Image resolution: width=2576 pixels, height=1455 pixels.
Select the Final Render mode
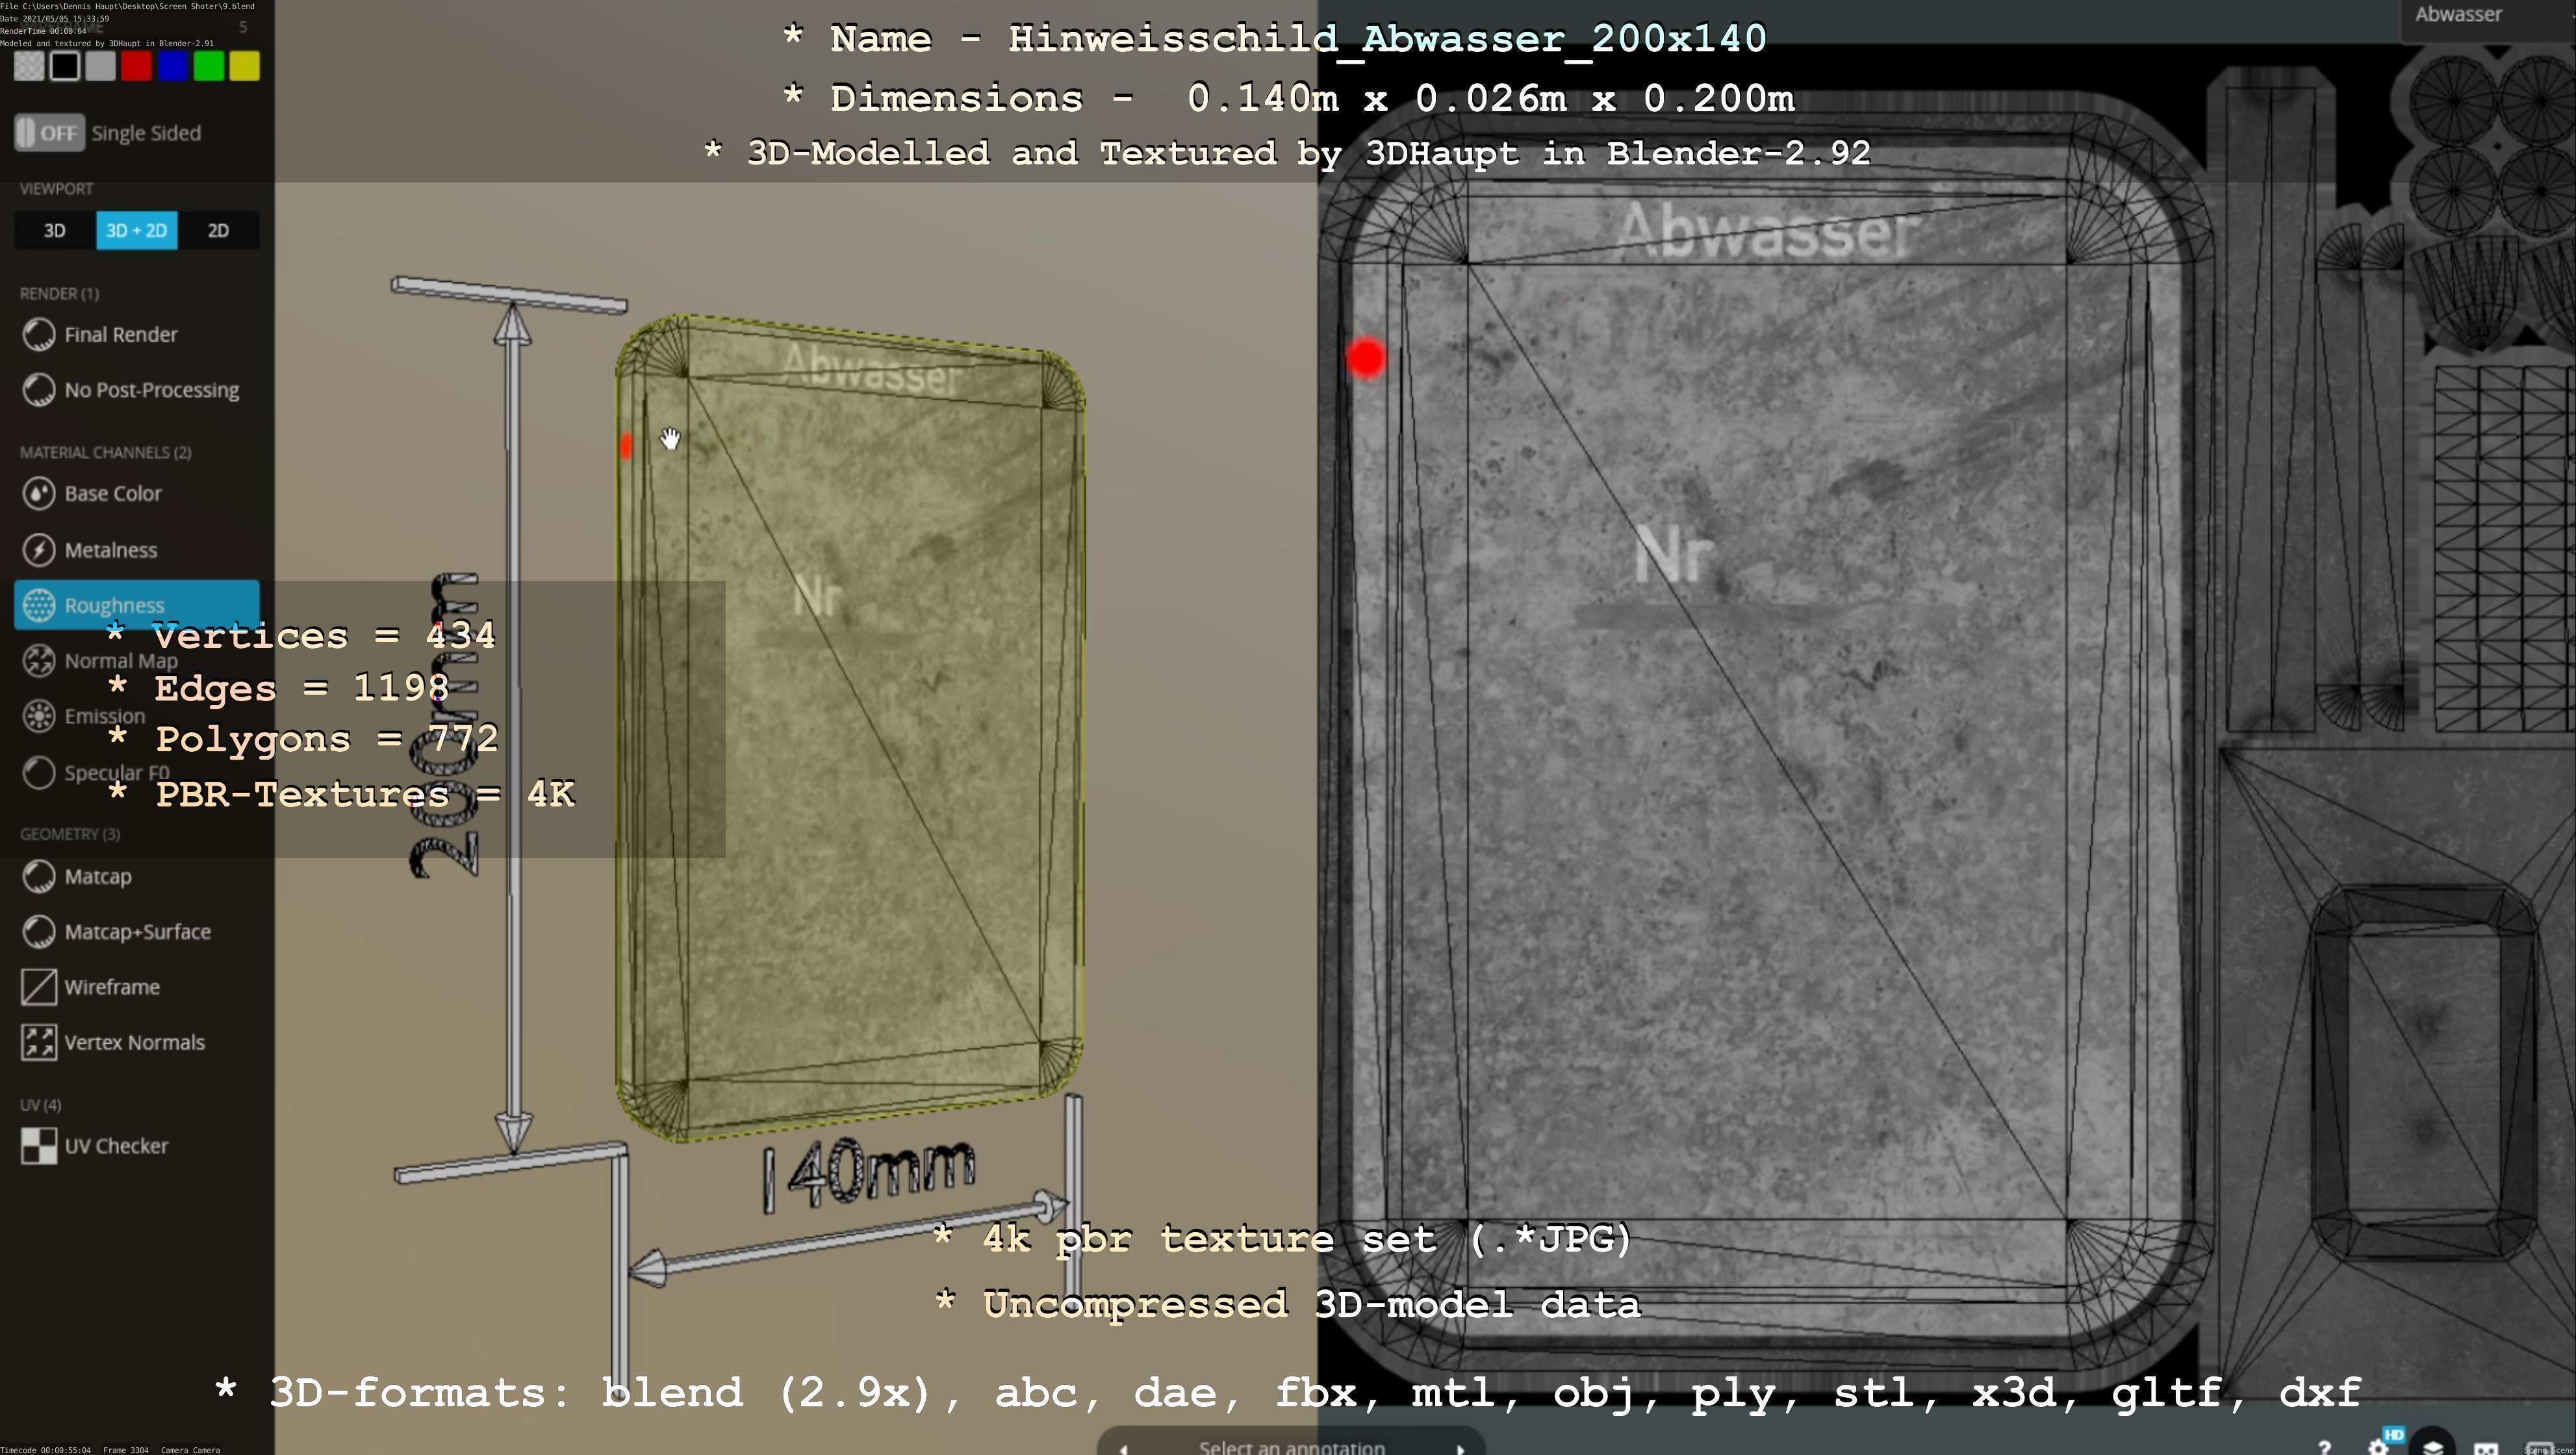120,335
